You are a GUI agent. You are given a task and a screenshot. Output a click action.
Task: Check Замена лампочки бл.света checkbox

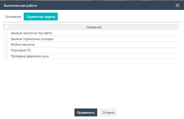pyautogui.click(x=6, y=32)
